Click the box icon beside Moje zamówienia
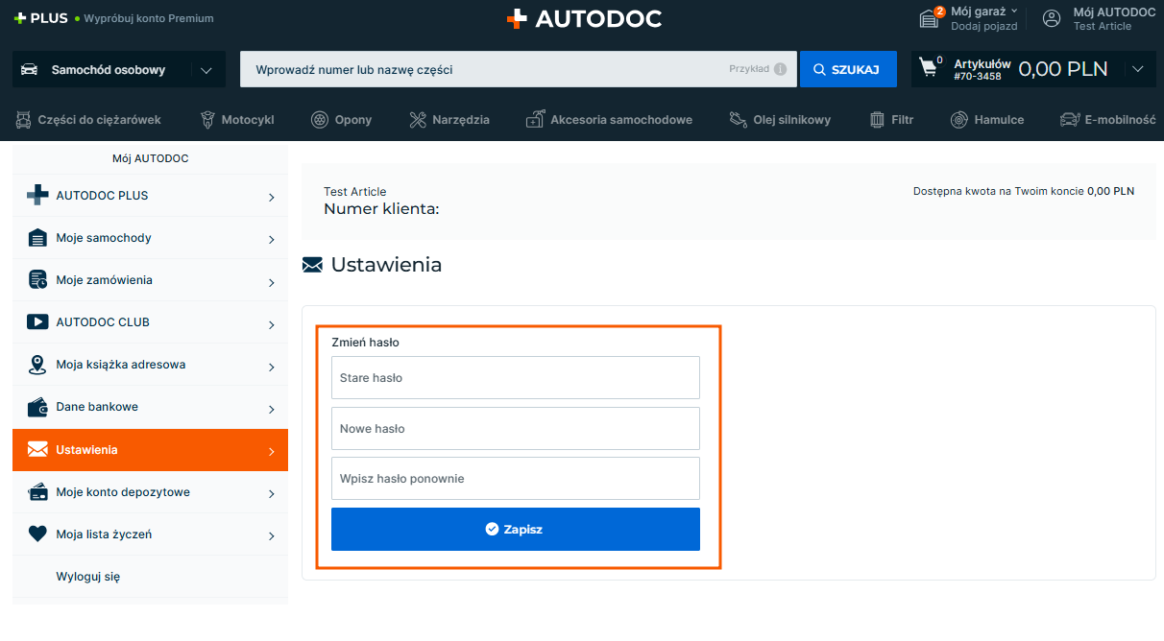Image resolution: width=1164 pixels, height=641 pixels. point(37,280)
